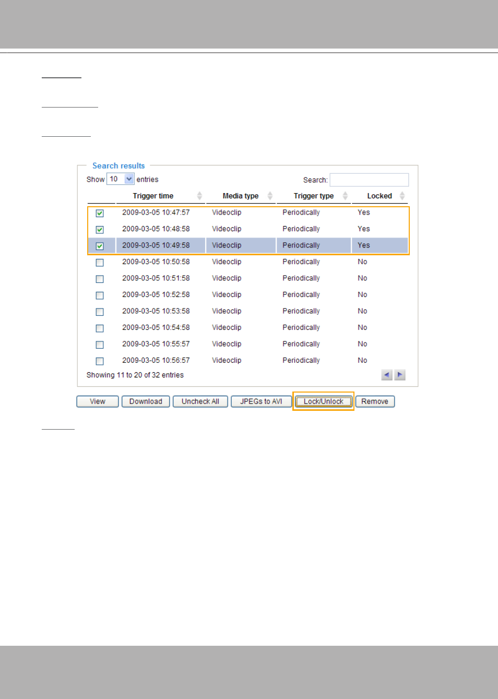498x699 pixels.
Task: Click Periodically in the 10:56:57 row
Action: point(301,361)
